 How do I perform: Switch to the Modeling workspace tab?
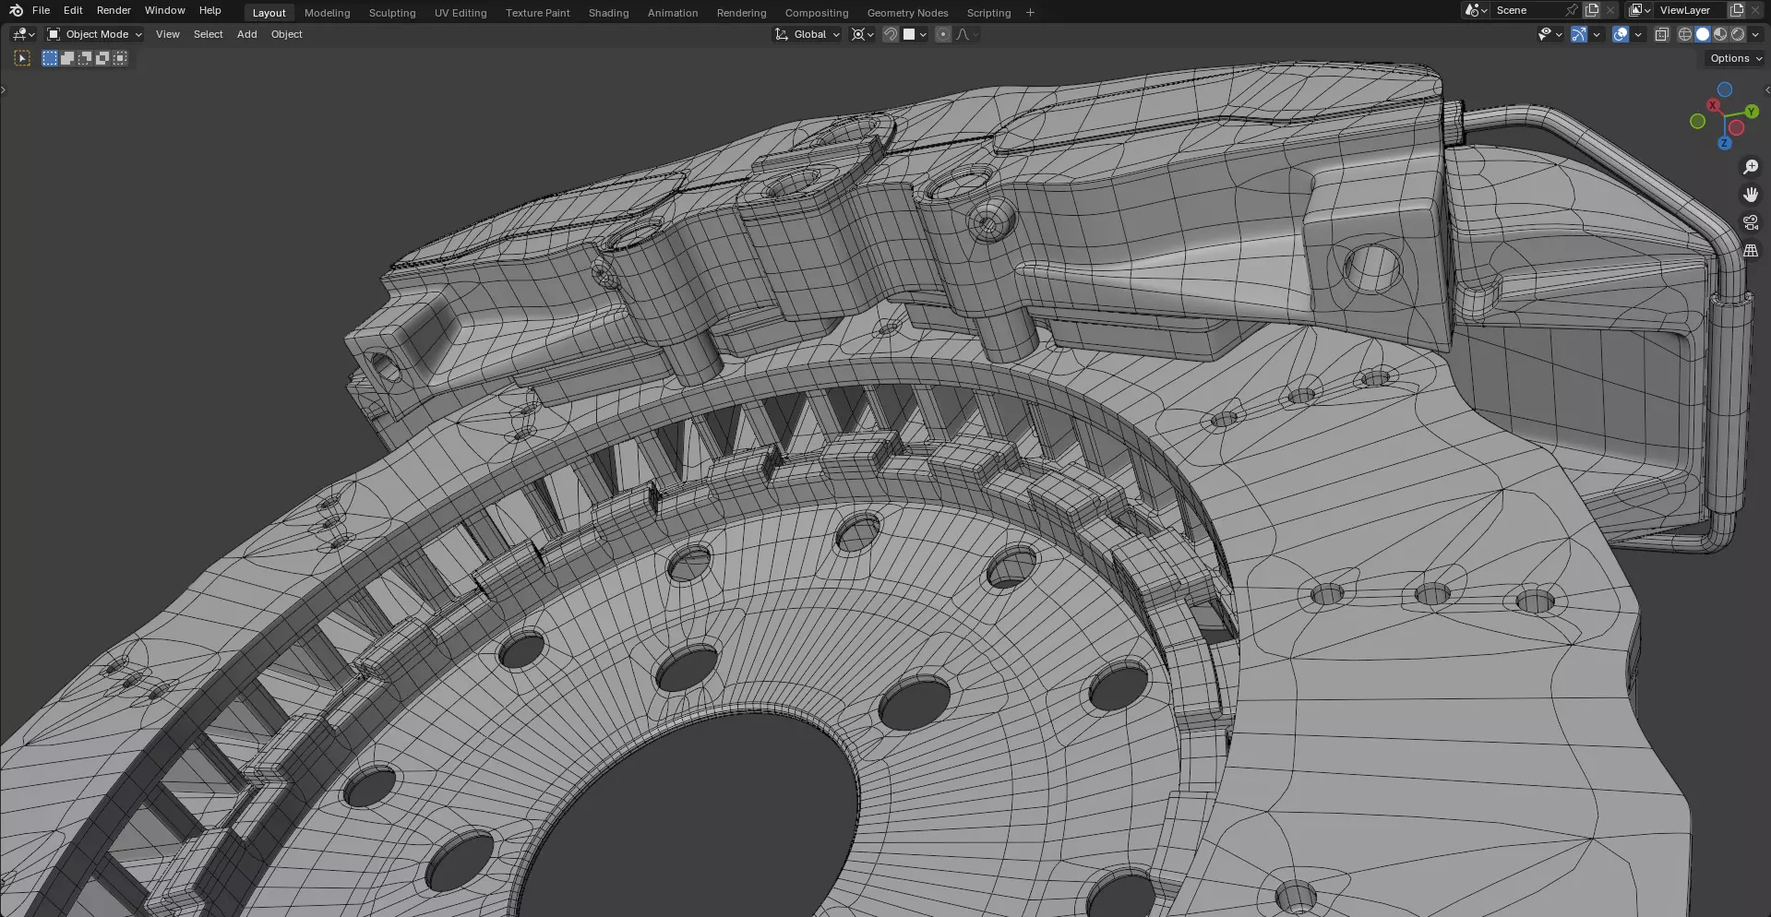[x=328, y=13]
